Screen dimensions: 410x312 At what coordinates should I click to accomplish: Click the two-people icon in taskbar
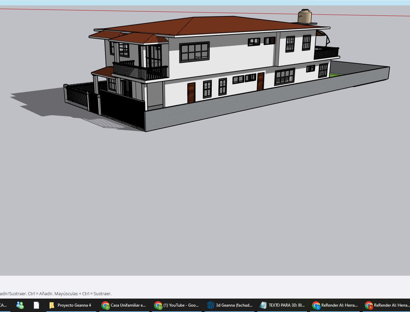(20, 305)
